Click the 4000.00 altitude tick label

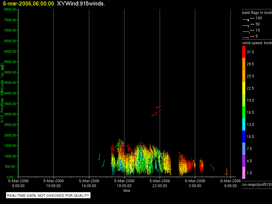(10, 93)
